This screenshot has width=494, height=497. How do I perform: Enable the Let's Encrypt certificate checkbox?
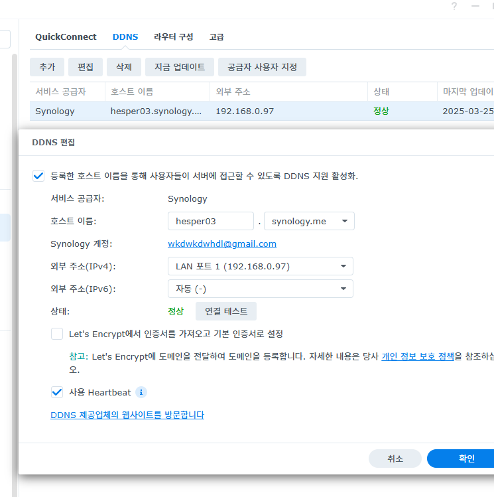(57, 334)
